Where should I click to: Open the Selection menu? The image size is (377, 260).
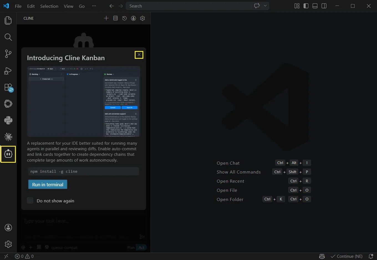coord(49,6)
